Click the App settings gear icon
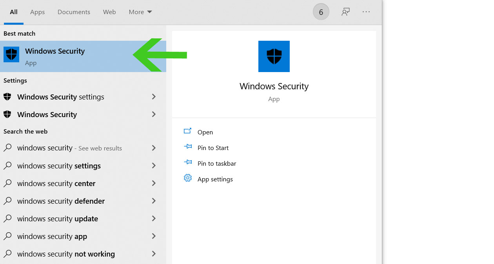Screen dimensions: 494x264 188,178
